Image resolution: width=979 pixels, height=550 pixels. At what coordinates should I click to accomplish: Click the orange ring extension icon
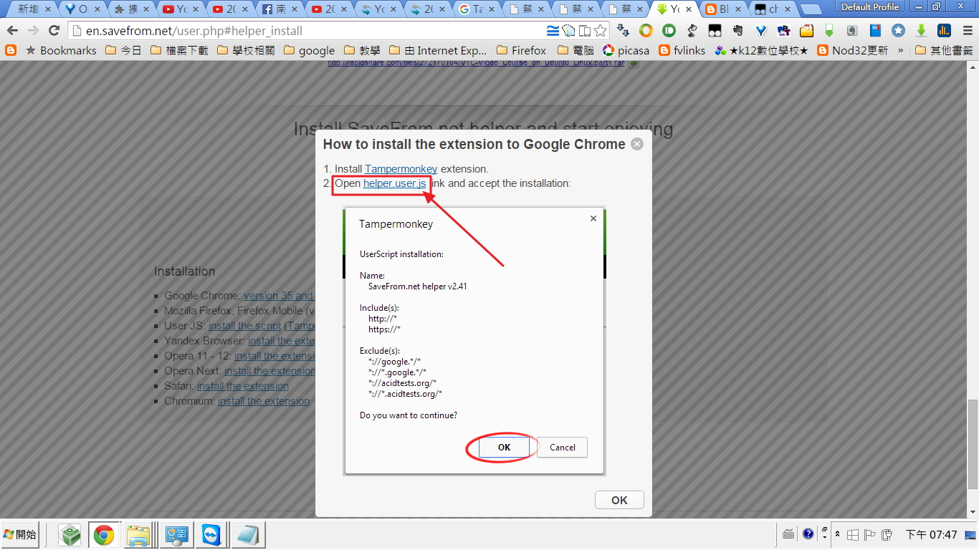pyautogui.click(x=646, y=31)
